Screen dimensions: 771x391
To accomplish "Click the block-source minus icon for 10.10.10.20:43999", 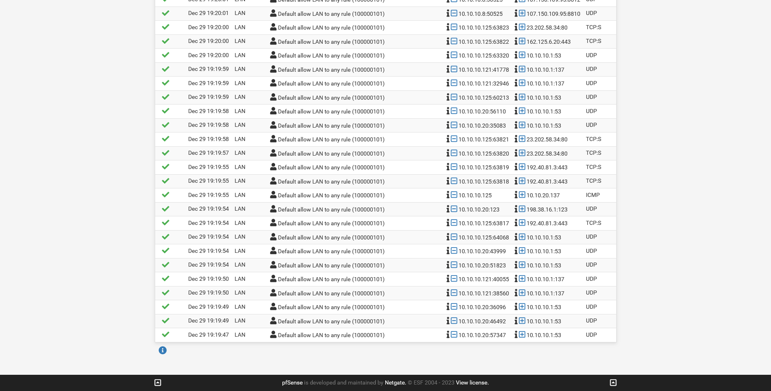I will (x=454, y=251).
